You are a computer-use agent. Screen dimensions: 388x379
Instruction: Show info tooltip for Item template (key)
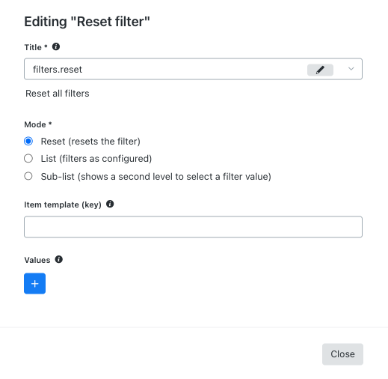(x=110, y=204)
